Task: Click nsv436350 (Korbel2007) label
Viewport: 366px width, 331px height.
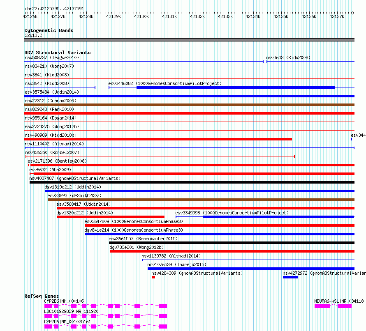Action: pyautogui.click(x=52, y=152)
